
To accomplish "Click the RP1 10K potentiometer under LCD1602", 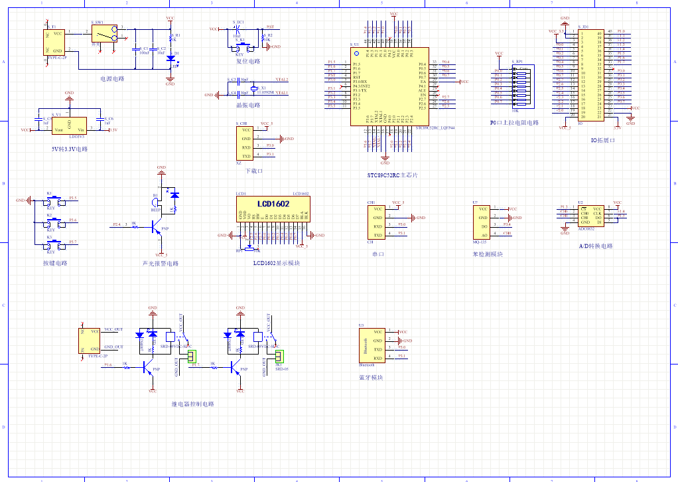I will (x=248, y=250).
